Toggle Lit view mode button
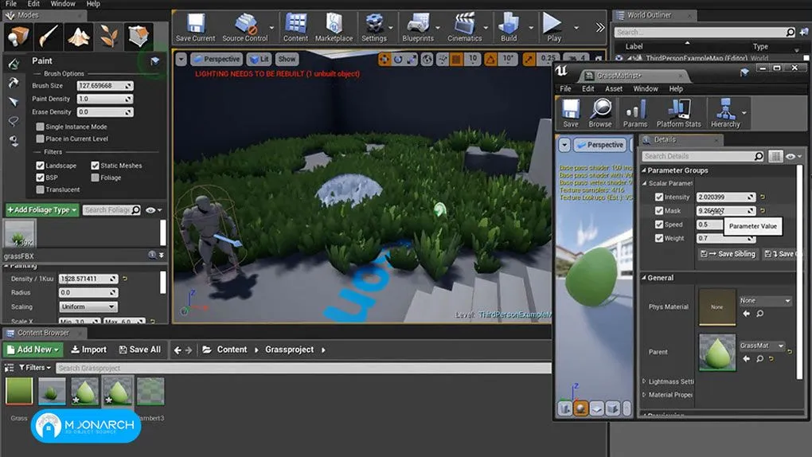The width and height of the screenshot is (812, 457). pos(259,59)
